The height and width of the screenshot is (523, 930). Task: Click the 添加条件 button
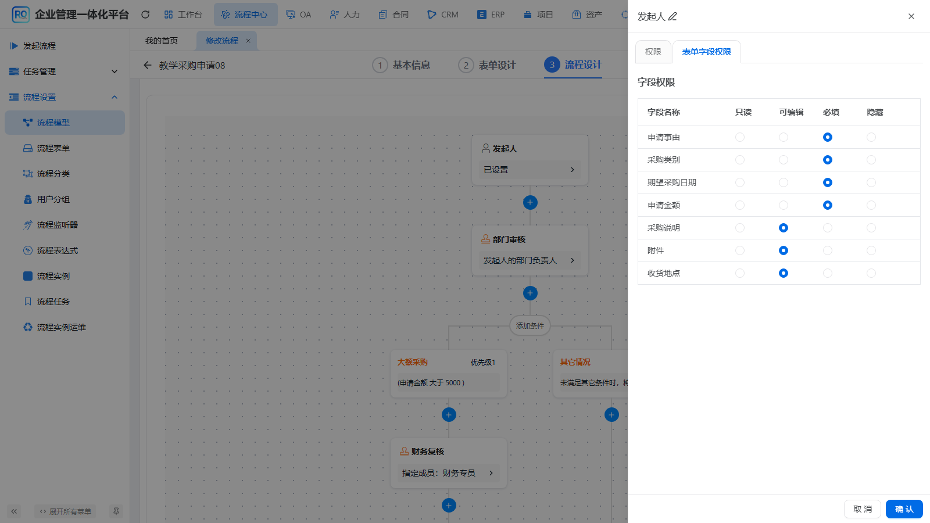[530, 326]
